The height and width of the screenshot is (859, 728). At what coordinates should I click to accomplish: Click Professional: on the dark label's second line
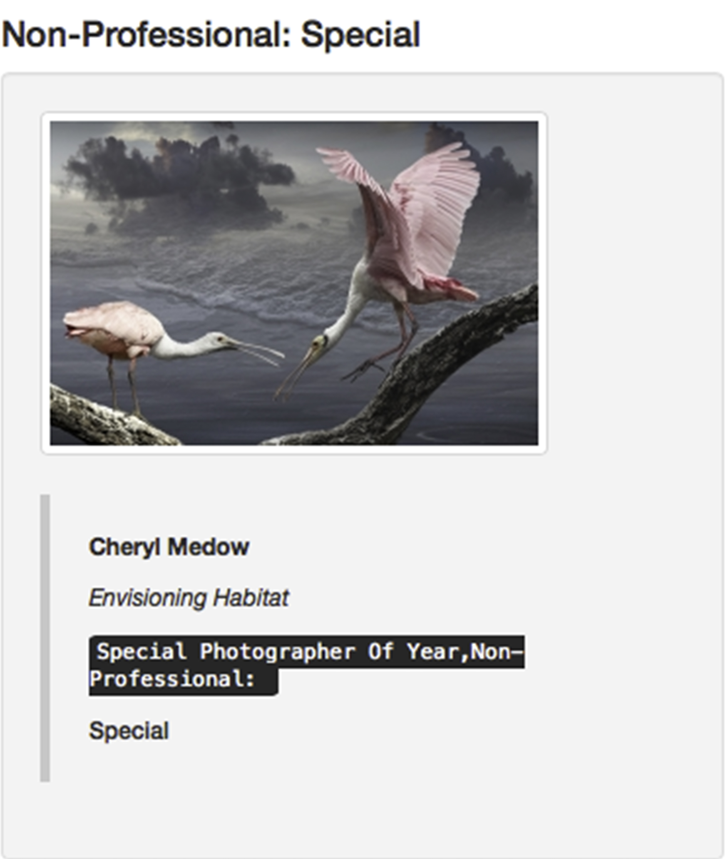(x=172, y=680)
